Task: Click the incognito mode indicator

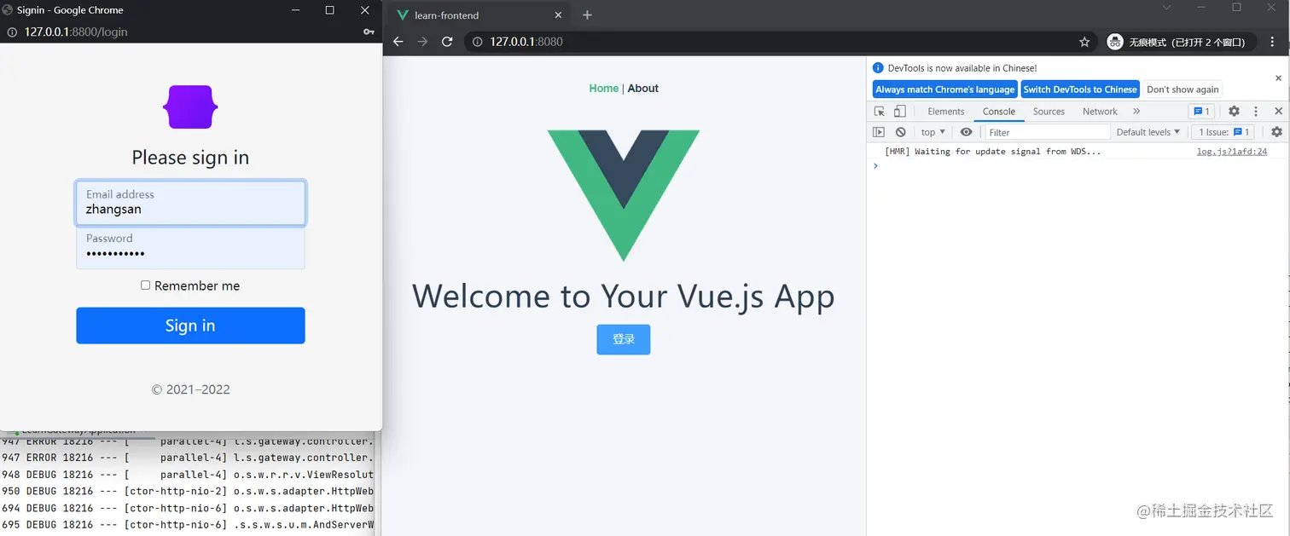Action: [x=1181, y=42]
